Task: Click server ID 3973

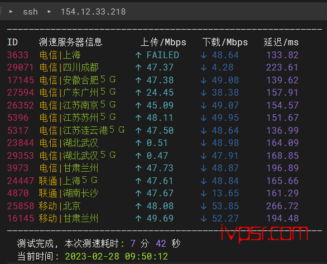Action: coord(18,168)
